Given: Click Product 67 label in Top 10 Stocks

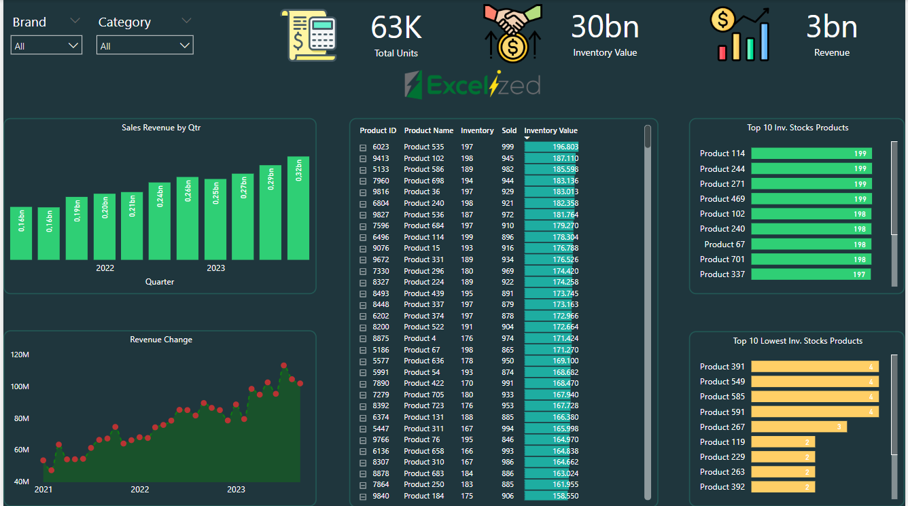Looking at the screenshot, I should [724, 244].
